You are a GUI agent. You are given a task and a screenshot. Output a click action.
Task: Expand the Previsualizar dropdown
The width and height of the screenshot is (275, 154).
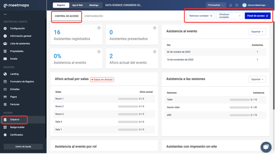216,5
